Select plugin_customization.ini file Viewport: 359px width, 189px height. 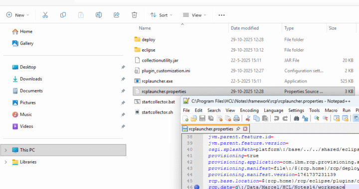(166, 71)
